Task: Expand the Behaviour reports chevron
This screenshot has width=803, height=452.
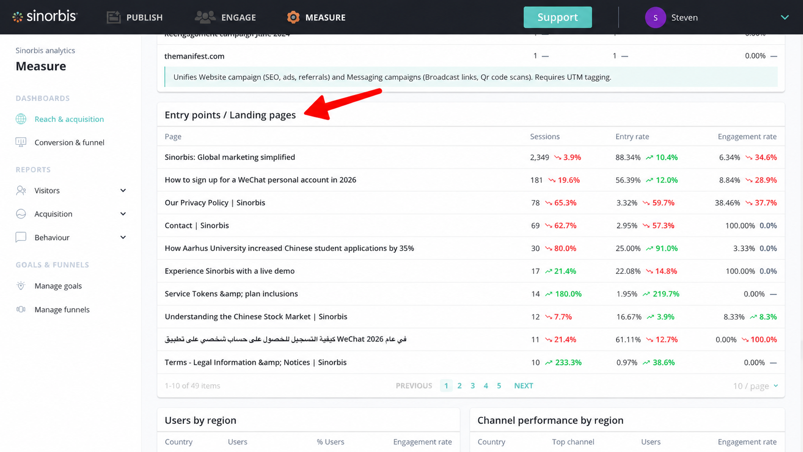Action: tap(123, 237)
